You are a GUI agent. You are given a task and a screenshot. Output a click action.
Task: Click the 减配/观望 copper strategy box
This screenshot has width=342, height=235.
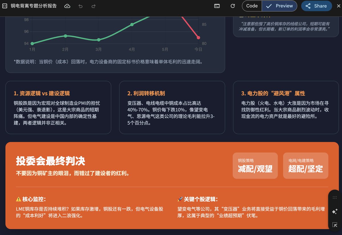(255, 166)
